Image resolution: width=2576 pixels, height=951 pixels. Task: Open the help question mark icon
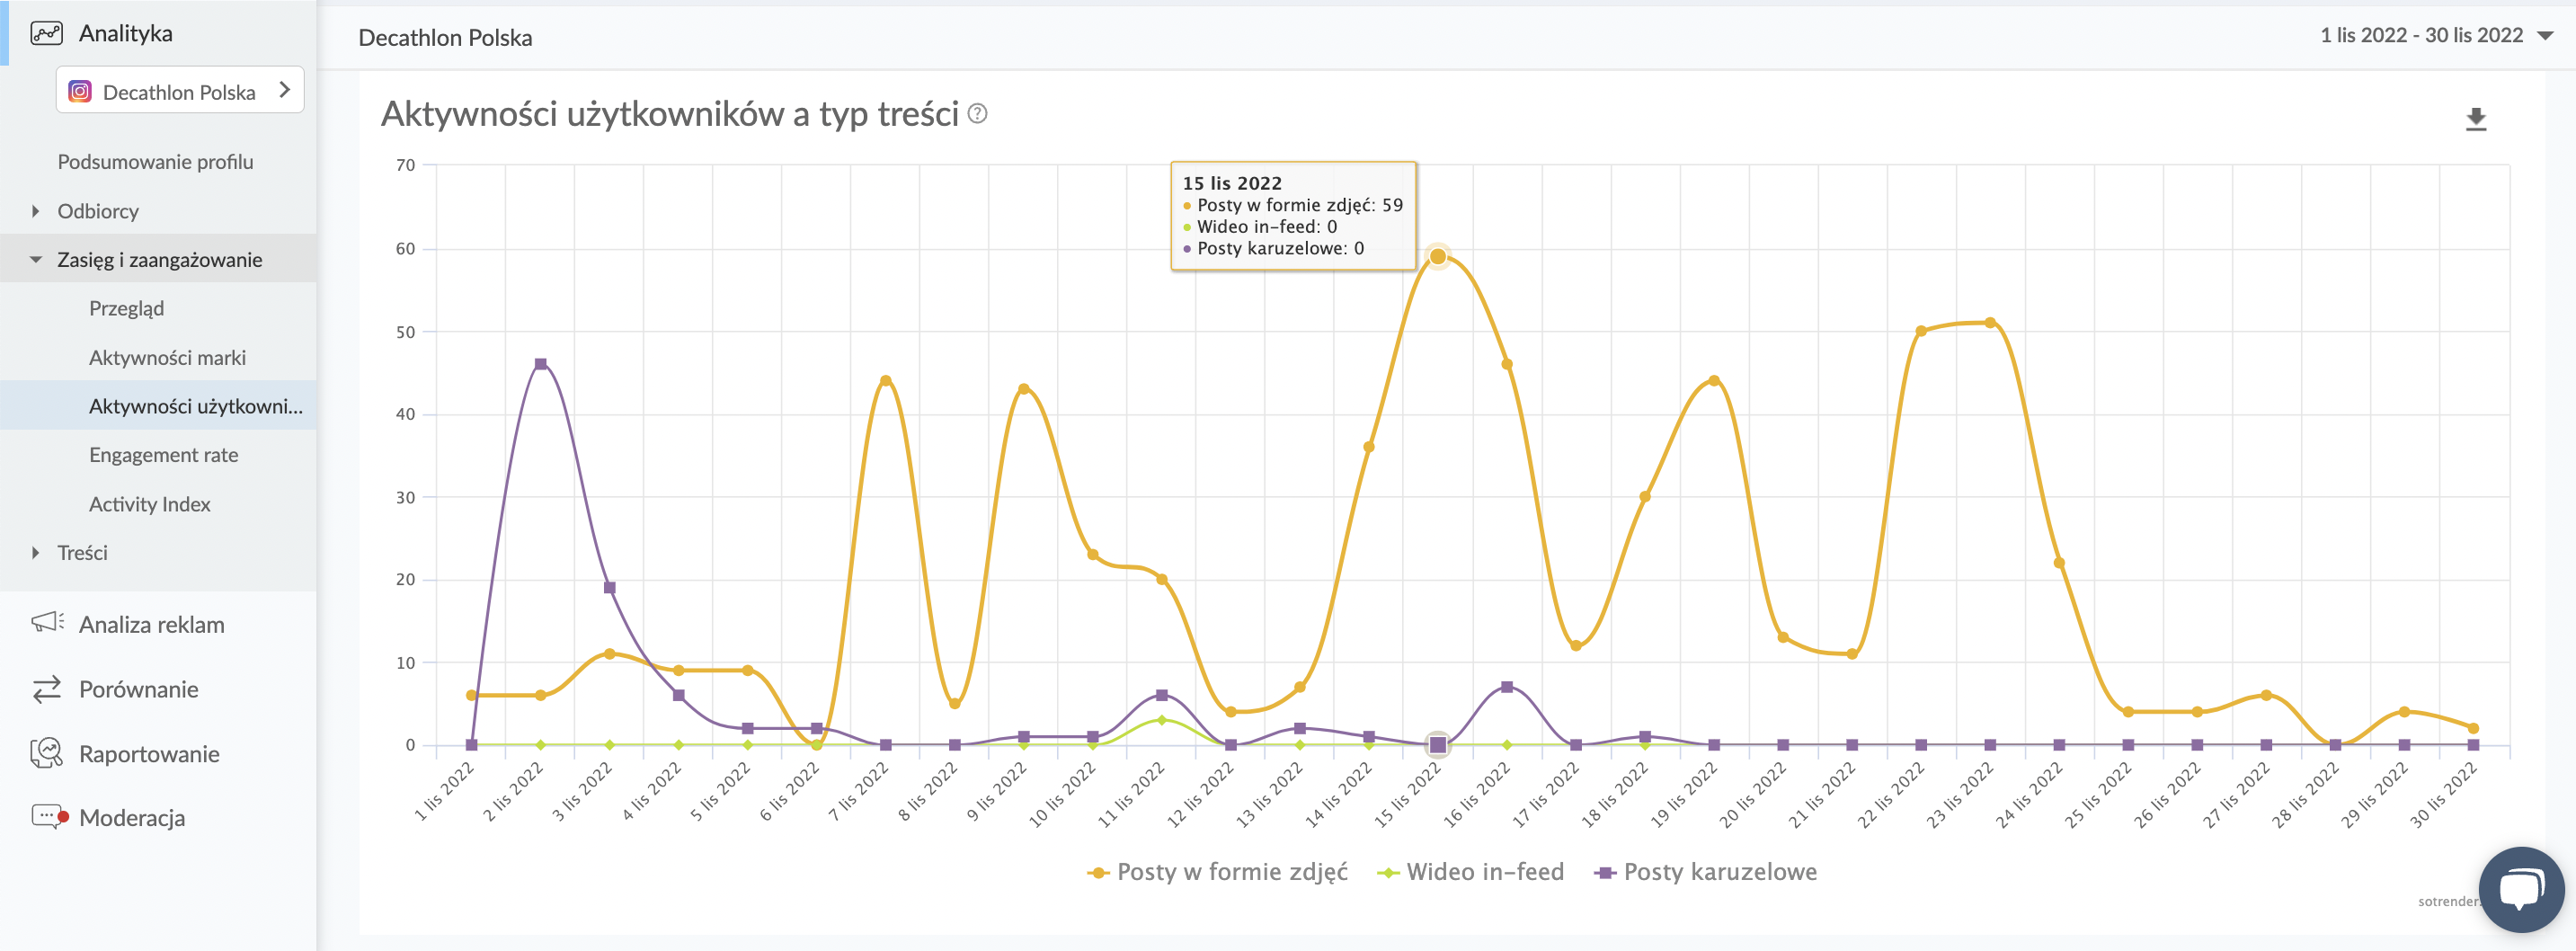pyautogui.click(x=977, y=114)
